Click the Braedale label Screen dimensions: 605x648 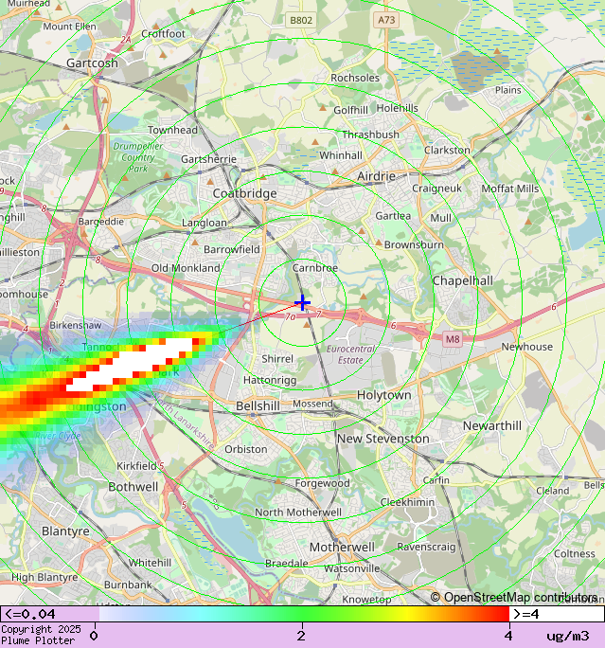(287, 564)
